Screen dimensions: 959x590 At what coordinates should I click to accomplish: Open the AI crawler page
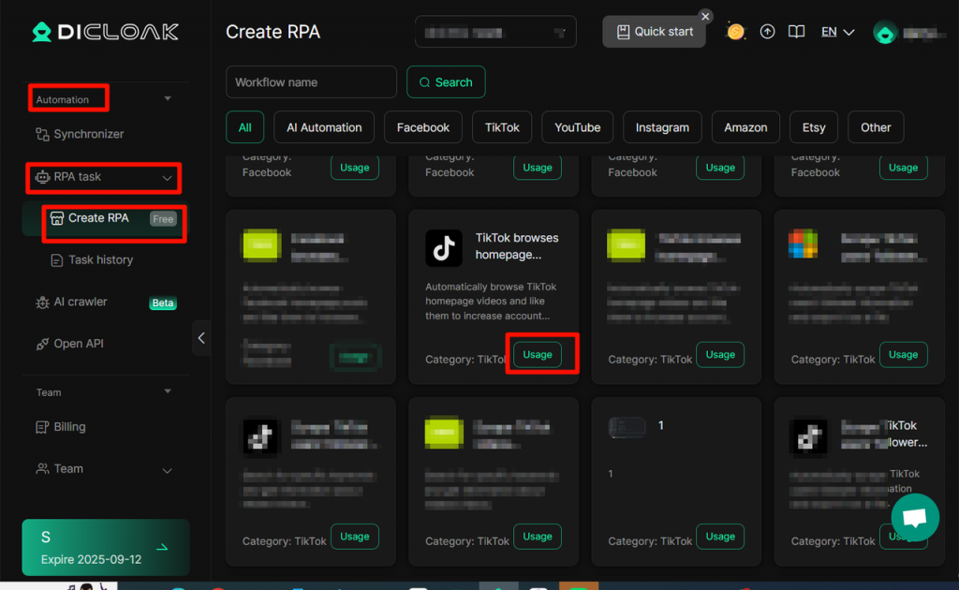click(71, 302)
